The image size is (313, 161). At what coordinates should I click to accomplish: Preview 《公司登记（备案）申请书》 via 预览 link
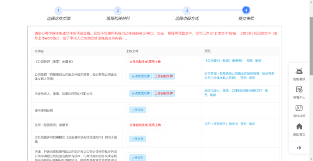click(x=250, y=61)
